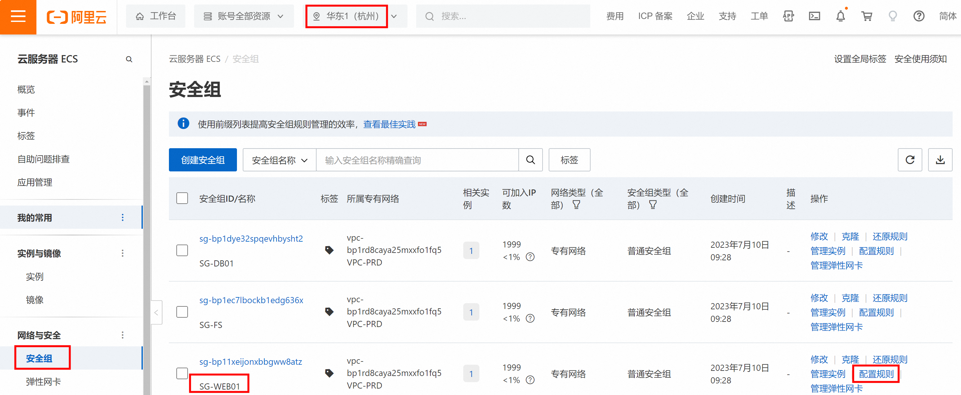
Task: Click IP count help icon in SG-WEB01 row
Action: point(530,380)
